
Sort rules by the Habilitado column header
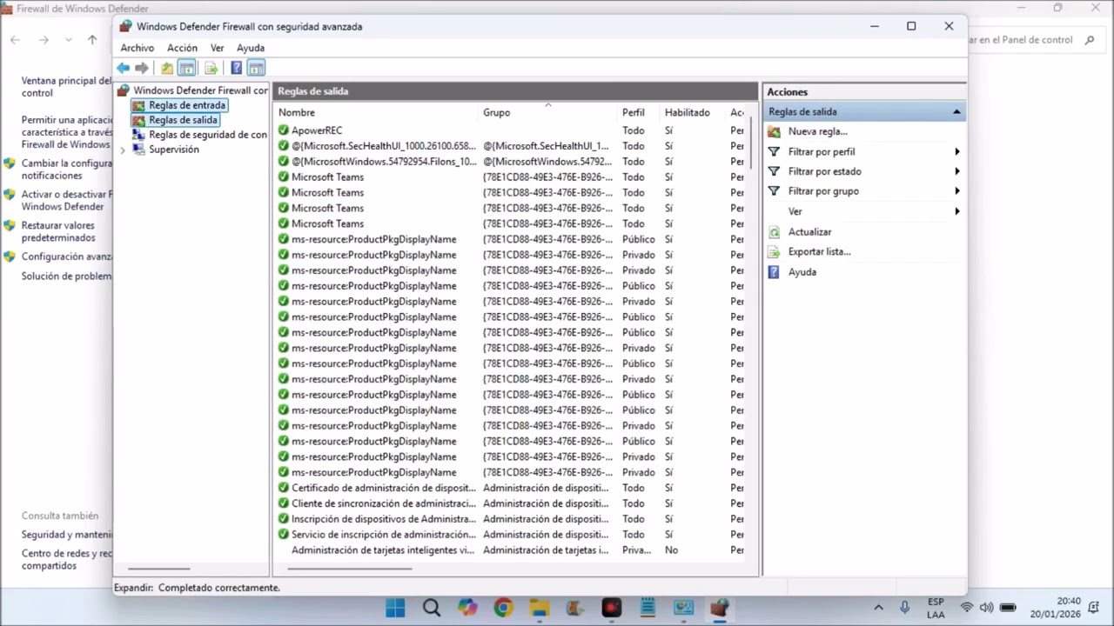pyautogui.click(x=688, y=112)
